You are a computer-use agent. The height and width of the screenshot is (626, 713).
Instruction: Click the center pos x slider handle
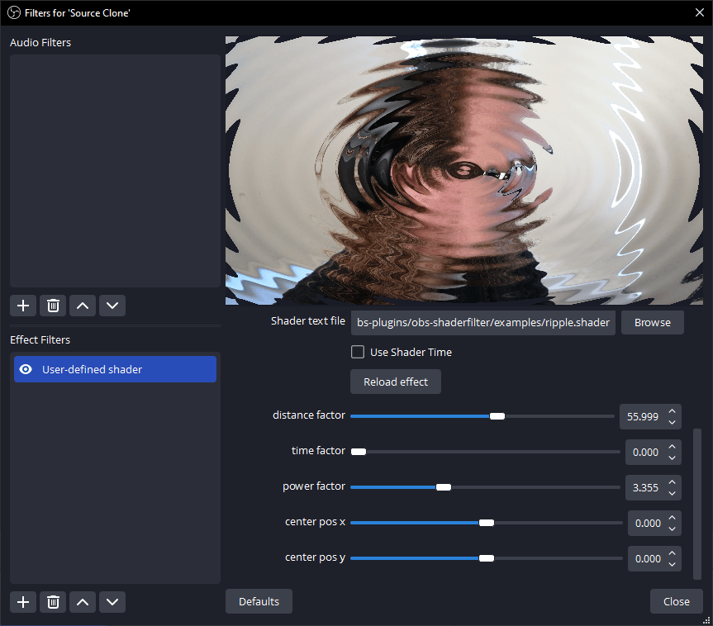click(486, 523)
